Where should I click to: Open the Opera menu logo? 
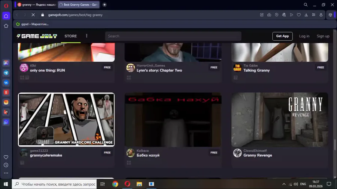6,6
